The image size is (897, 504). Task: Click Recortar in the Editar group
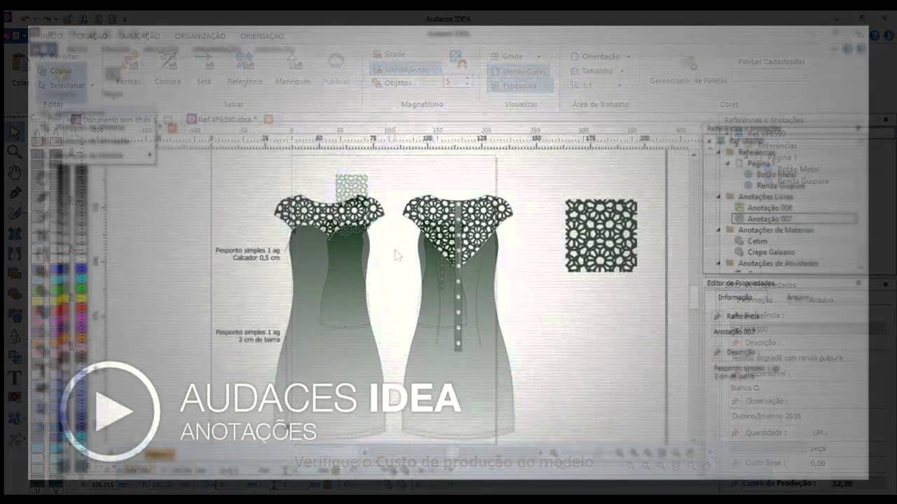coord(57,56)
